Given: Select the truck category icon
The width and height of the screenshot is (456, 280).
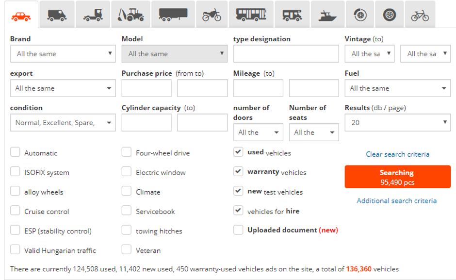Looking at the screenshot, I should (x=92, y=13).
